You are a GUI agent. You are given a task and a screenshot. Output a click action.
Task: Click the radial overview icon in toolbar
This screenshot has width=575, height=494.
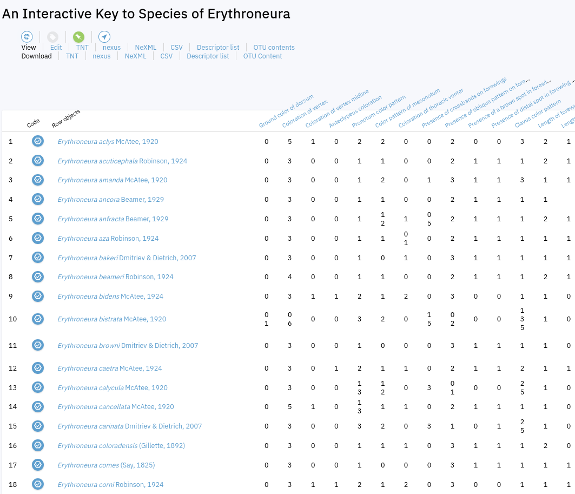[27, 37]
